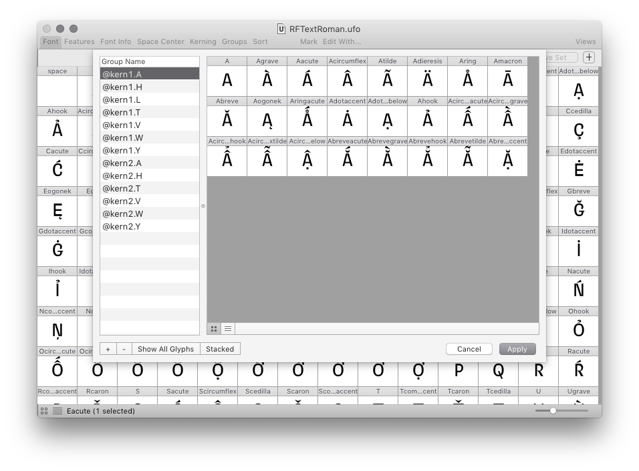The height and width of the screenshot is (471, 639).
Task: Select group @kern1.A
Action: pyautogui.click(x=150, y=75)
